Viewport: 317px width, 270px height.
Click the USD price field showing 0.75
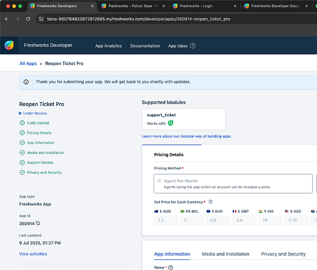(296, 220)
